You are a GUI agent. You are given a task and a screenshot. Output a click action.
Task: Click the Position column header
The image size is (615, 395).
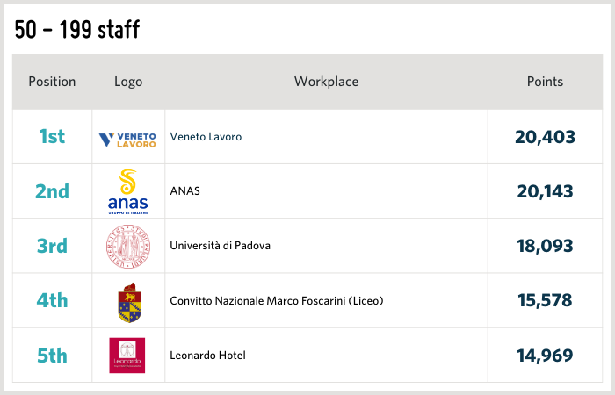tap(52, 82)
